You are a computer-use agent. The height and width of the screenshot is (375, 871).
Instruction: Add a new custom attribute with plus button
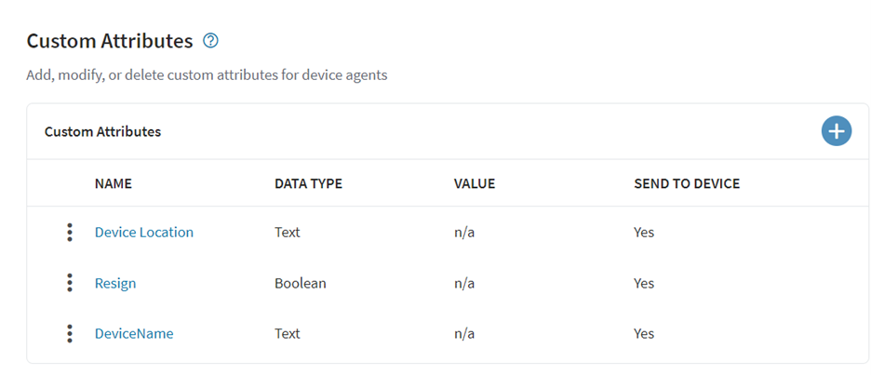(x=836, y=131)
